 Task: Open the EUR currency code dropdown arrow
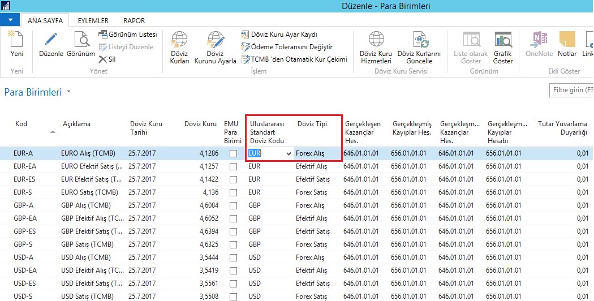click(x=289, y=154)
